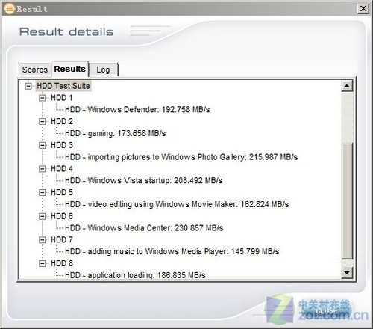Collapse the HDD 7 node
Image resolution: width=373 pixels, height=329 pixels.
pos(43,240)
